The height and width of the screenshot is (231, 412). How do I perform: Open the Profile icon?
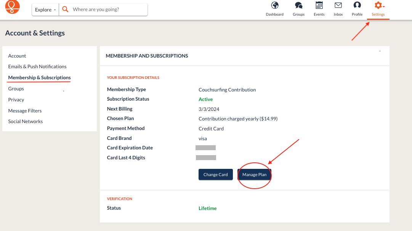click(357, 5)
